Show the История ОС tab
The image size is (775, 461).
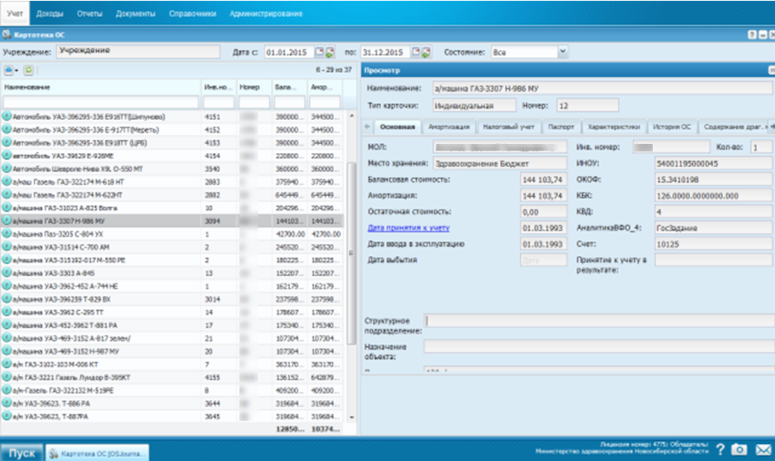tap(672, 127)
